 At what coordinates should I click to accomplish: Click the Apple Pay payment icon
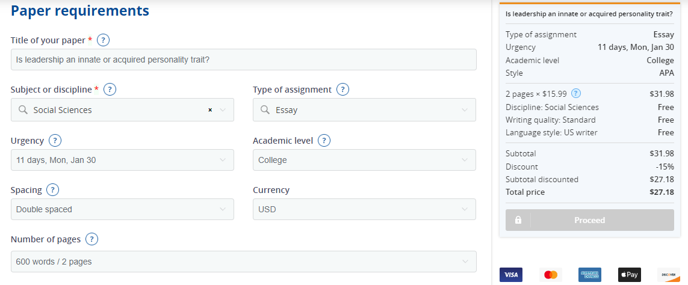coord(629,274)
